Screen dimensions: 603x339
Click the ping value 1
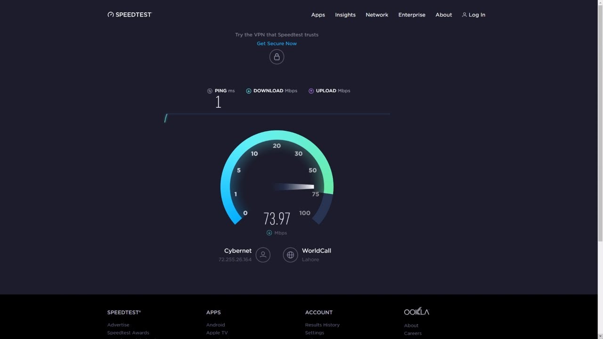click(x=218, y=102)
